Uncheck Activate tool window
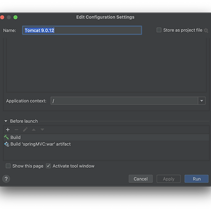The image size is (211, 211). 48,166
